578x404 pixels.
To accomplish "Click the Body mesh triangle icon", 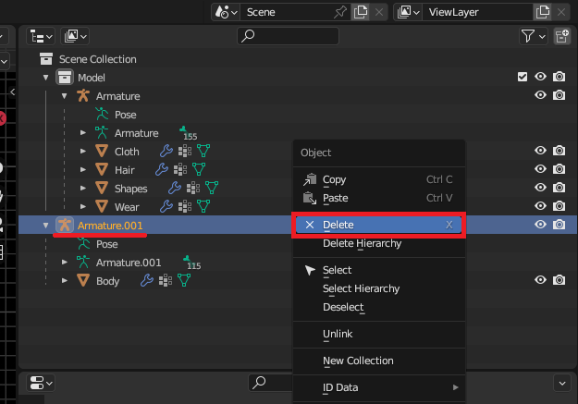I will (83, 281).
